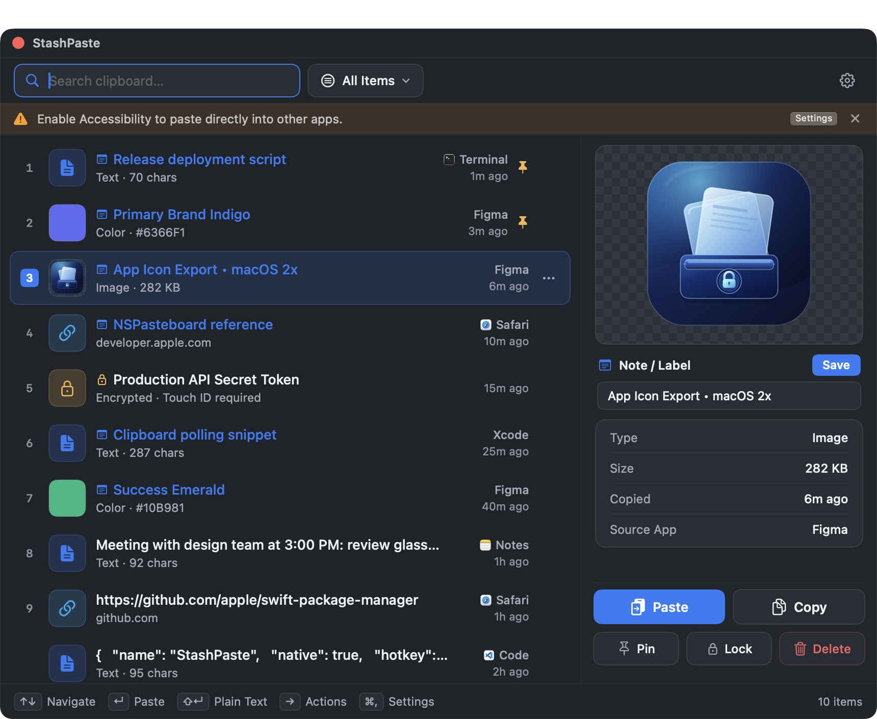Open more options for App Icon Export
This screenshot has height=719, width=877.
549,278
